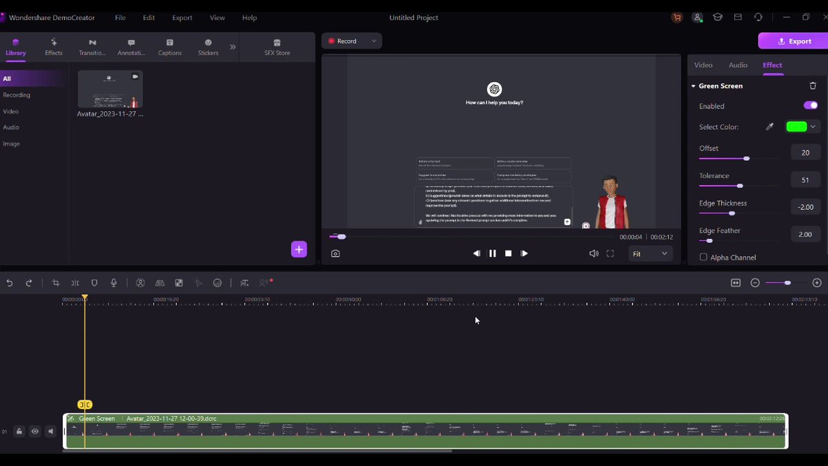Click the purple Export button
828x466 pixels.
pyautogui.click(x=793, y=41)
